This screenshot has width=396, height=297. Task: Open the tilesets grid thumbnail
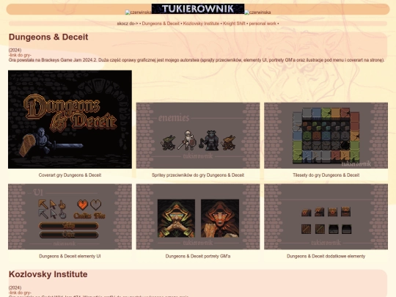click(326, 136)
